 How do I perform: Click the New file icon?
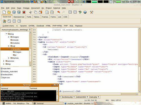pyautogui.click(x=4, y=12)
